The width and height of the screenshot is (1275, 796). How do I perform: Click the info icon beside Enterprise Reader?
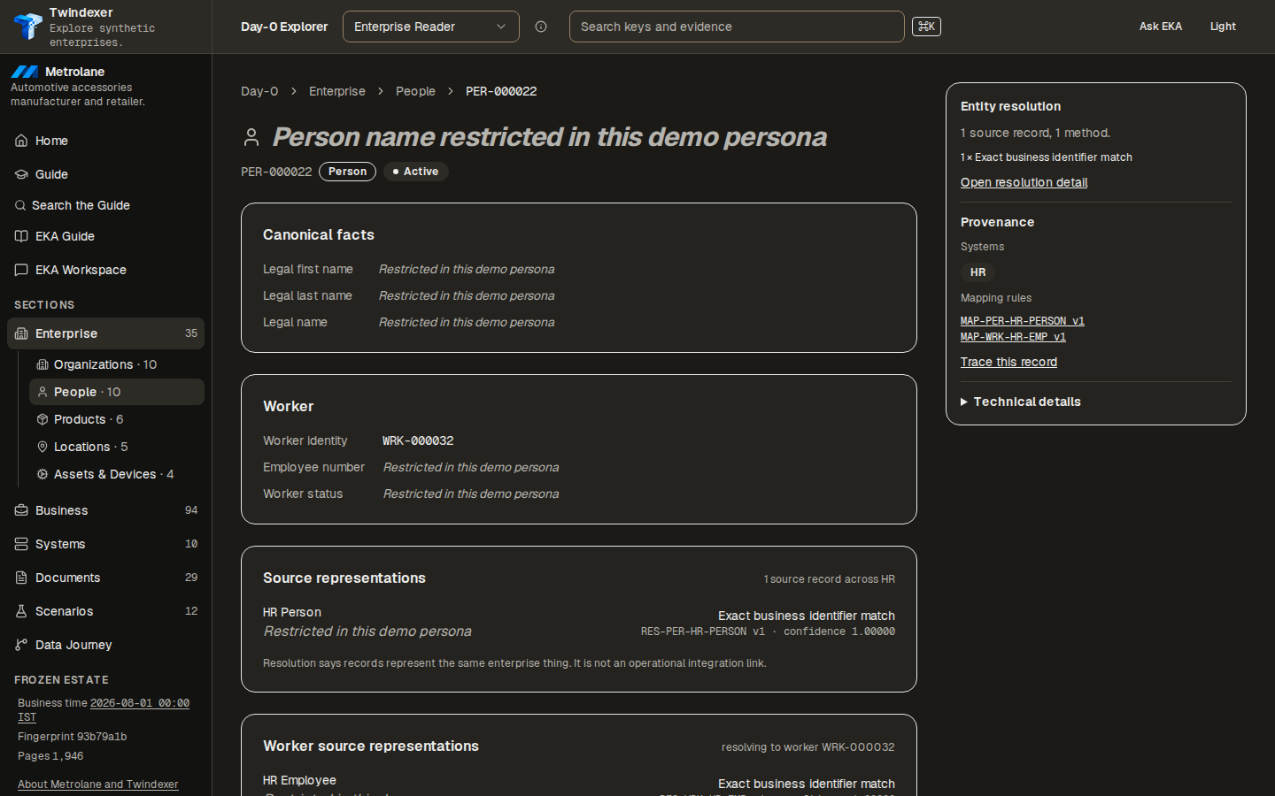(541, 27)
